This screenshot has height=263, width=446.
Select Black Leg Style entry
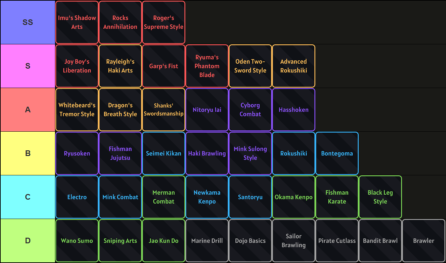pos(380,197)
